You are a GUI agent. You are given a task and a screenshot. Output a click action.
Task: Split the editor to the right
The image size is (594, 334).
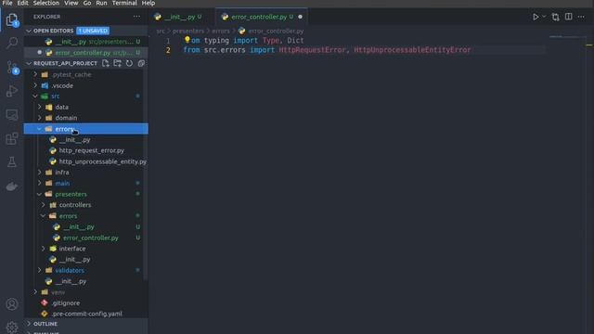569,17
